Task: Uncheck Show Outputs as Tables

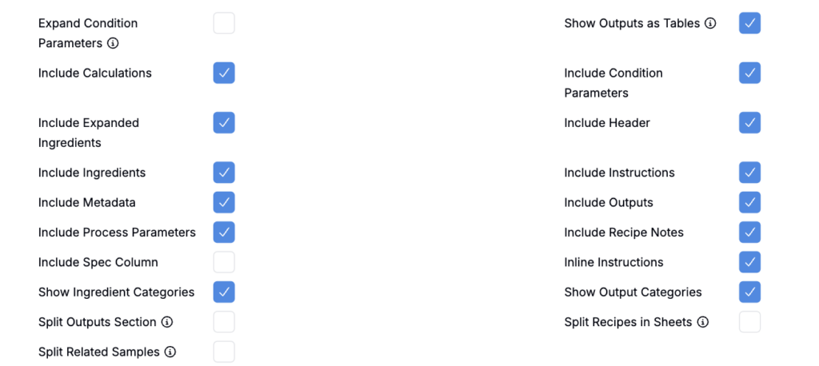Action: point(749,23)
